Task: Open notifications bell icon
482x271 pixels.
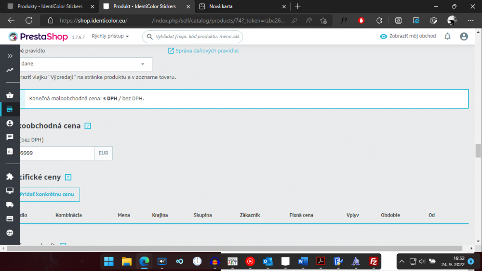Action: [x=448, y=36]
